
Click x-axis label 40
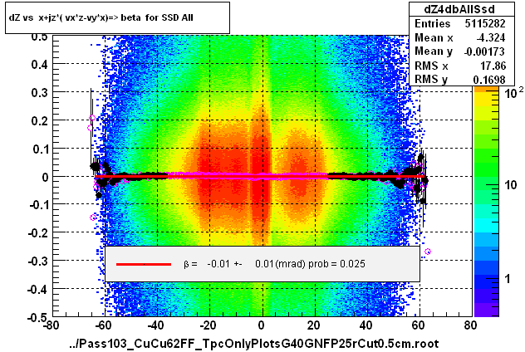[366, 325]
